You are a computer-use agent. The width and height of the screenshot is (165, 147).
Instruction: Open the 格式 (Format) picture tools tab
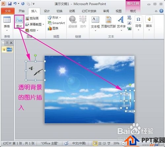(133, 11)
